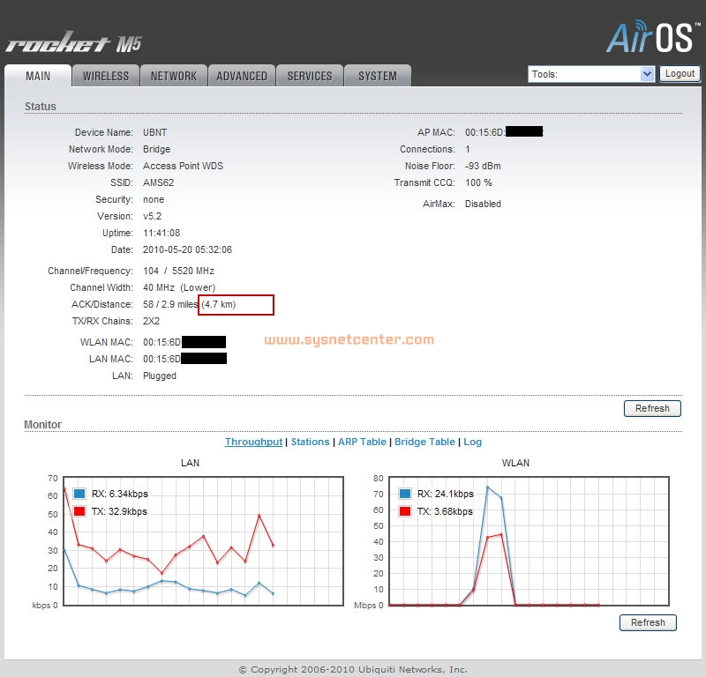The image size is (706, 677).
Task: Click the WLAN throughput peak on graph
Action: (487, 487)
